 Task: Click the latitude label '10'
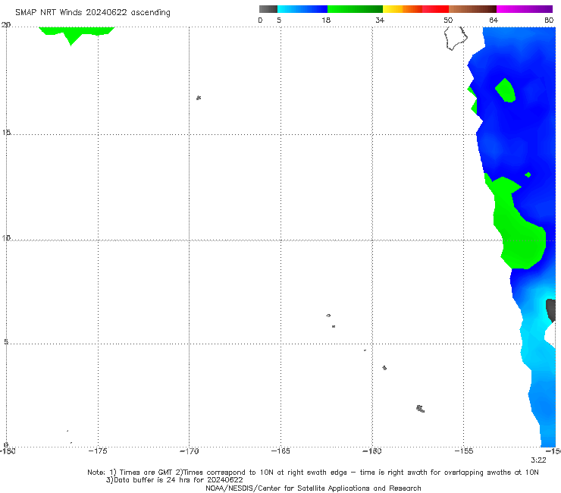click(6, 237)
